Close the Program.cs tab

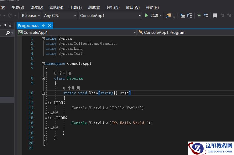coord(49,26)
